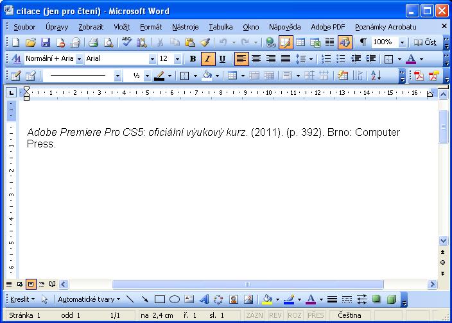The image size is (452, 323).
Task: Open the Zobrazit menu
Action: point(91,27)
